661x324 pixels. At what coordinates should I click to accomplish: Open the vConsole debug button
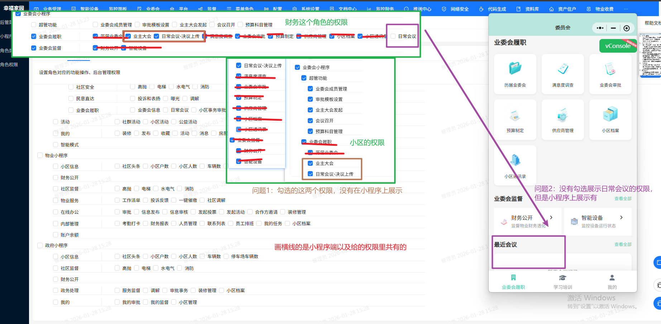(x=618, y=46)
